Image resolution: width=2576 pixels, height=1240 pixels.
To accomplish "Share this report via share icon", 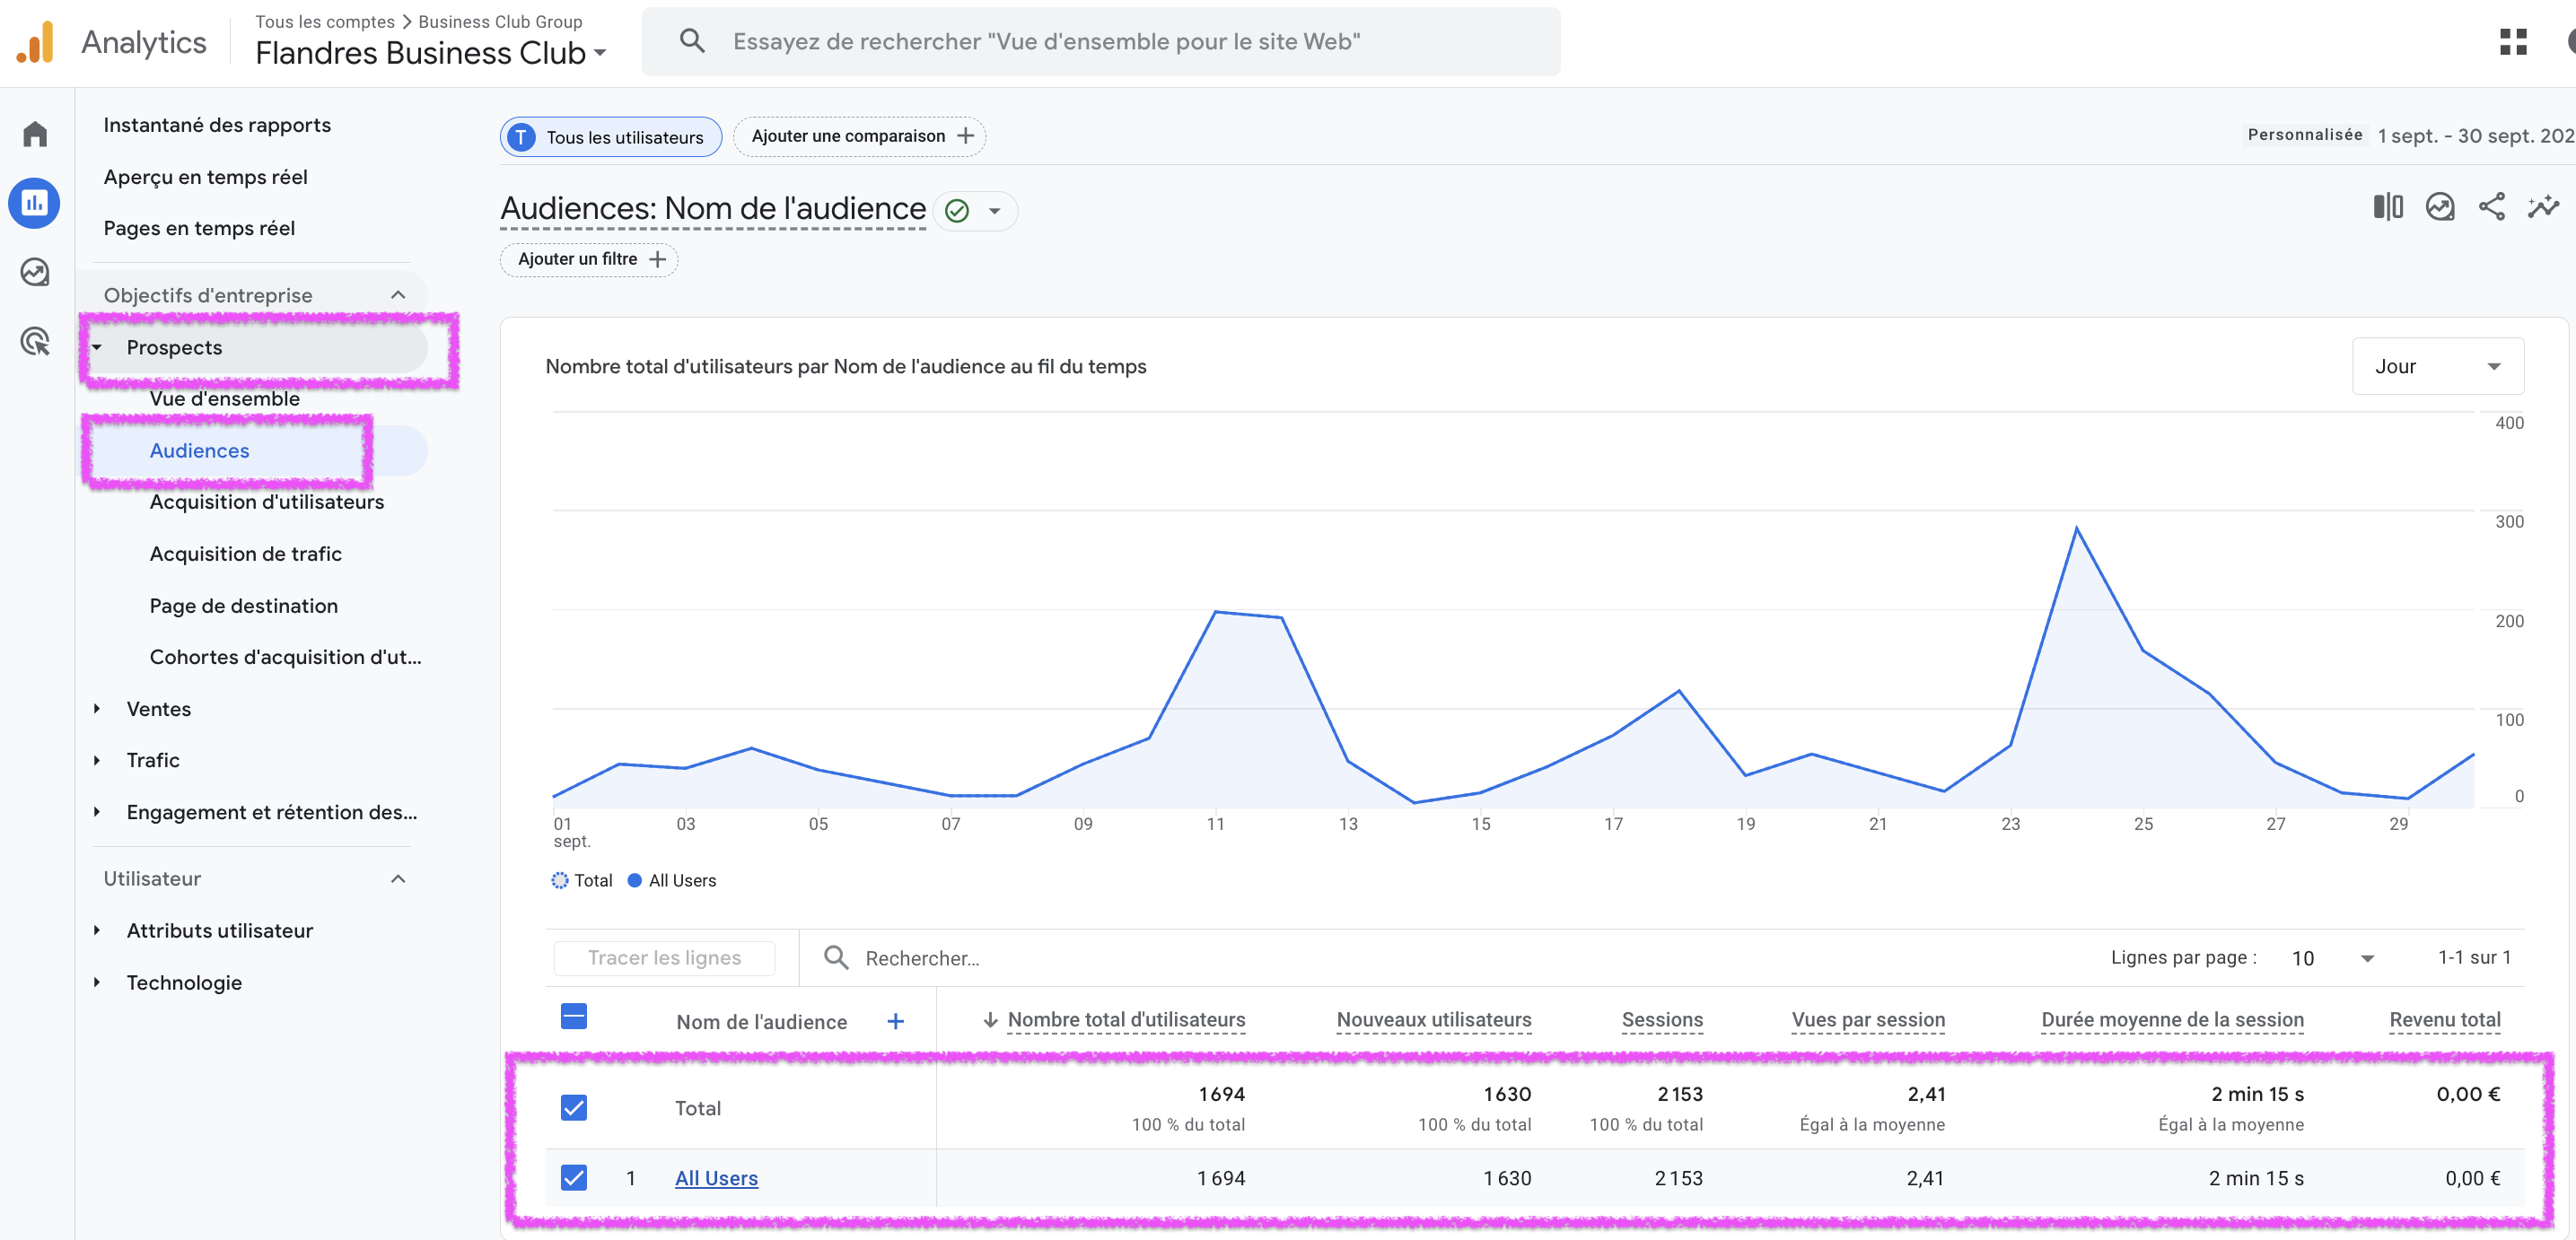I will [2491, 207].
